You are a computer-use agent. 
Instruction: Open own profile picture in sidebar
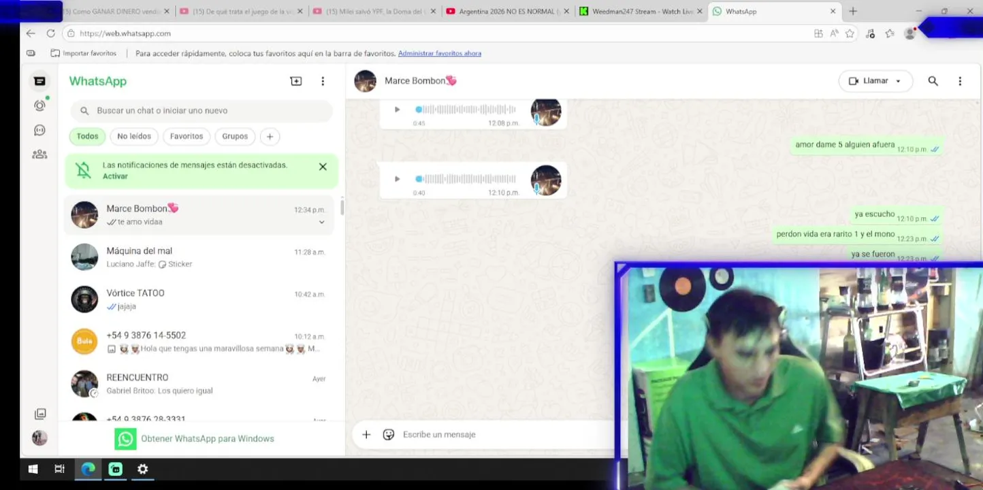coord(39,438)
